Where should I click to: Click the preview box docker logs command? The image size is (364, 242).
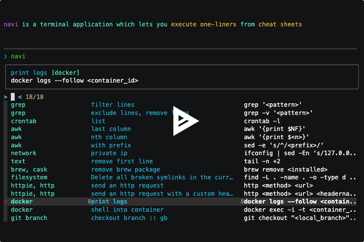pyautogui.click(x=74, y=80)
